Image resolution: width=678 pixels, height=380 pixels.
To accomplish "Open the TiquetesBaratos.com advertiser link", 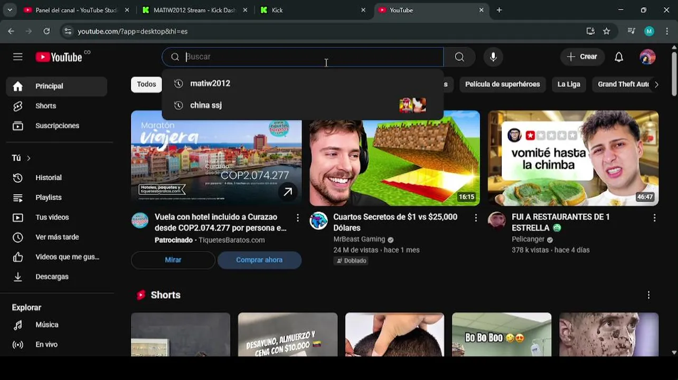I will pyautogui.click(x=231, y=240).
